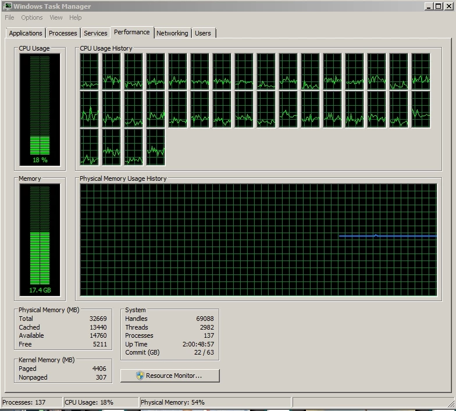Click the Task Manager title bar icon
Screen dimensions: 456x411
point(7,6)
